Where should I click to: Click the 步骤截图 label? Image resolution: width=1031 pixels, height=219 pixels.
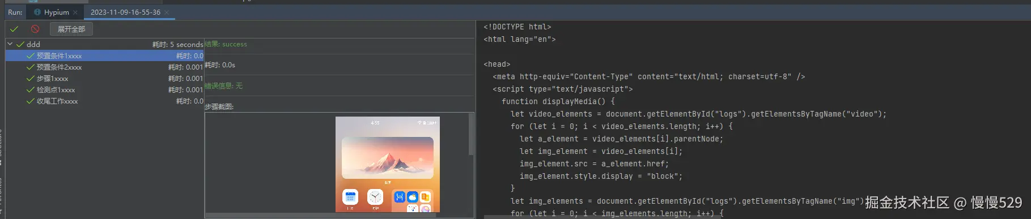coord(219,106)
